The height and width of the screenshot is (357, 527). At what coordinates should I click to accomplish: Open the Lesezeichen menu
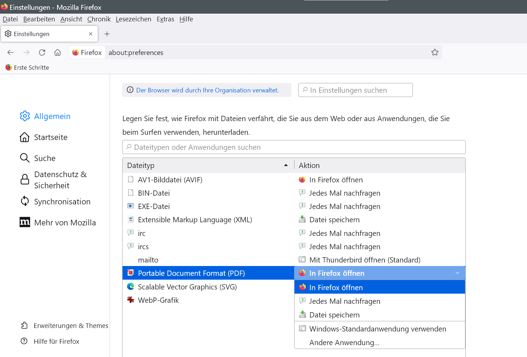click(x=133, y=19)
